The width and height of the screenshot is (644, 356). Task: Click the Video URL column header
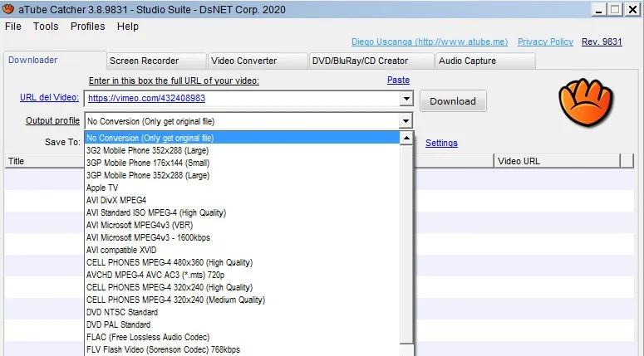tap(519, 161)
